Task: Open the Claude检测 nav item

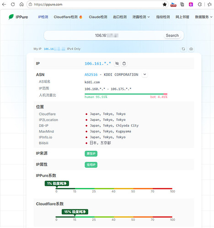Action: (x=98, y=17)
